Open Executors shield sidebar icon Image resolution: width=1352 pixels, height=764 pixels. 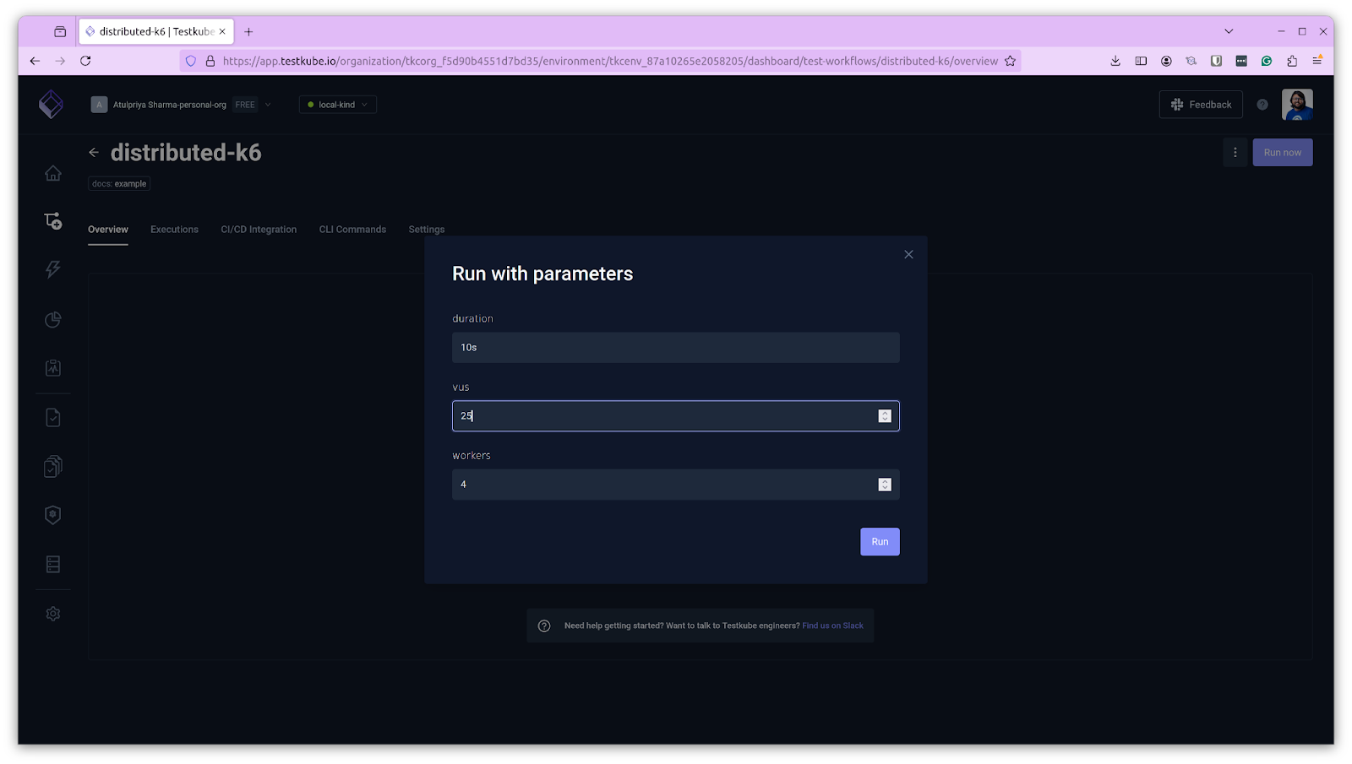52,515
